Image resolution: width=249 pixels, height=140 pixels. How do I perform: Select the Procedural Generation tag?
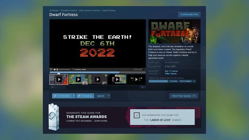tap(158, 81)
